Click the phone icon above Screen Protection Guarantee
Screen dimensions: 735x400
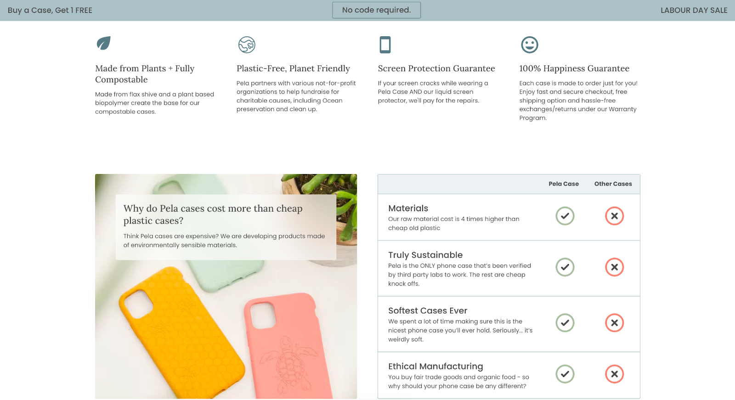(x=385, y=45)
